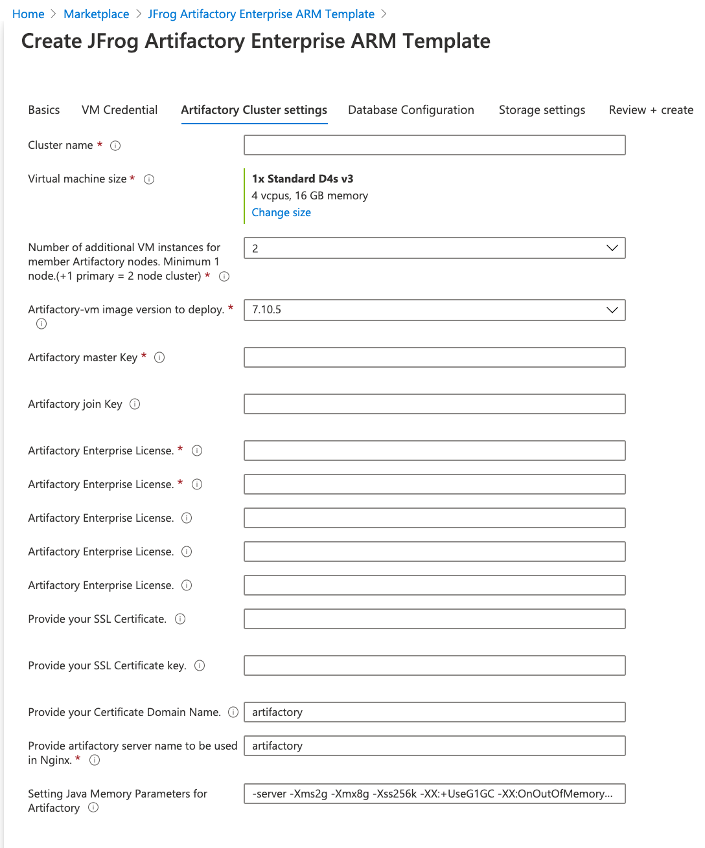Click info icon next to Cluster name
The height and width of the screenshot is (848, 705).
(115, 146)
